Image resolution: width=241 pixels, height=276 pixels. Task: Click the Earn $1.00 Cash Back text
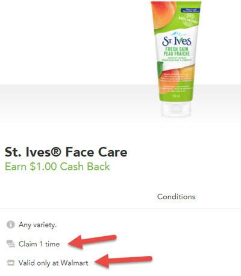tap(57, 167)
